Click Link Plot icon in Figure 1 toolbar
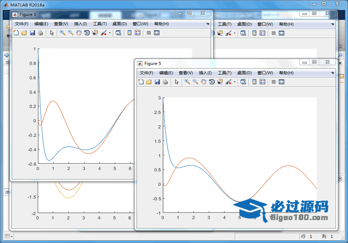 click(119, 33)
